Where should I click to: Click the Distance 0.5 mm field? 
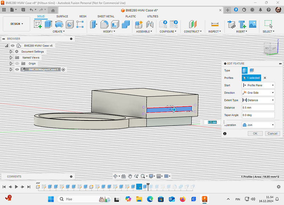point(258,108)
